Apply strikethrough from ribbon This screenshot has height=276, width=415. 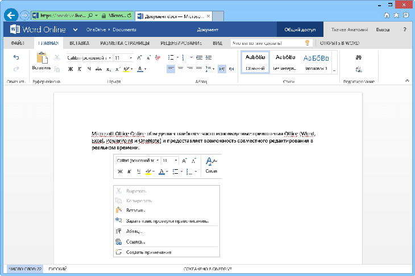tap(98, 69)
